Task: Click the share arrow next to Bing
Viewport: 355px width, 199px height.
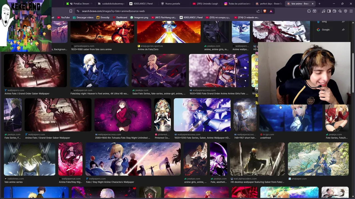Action: click(x=343, y=22)
